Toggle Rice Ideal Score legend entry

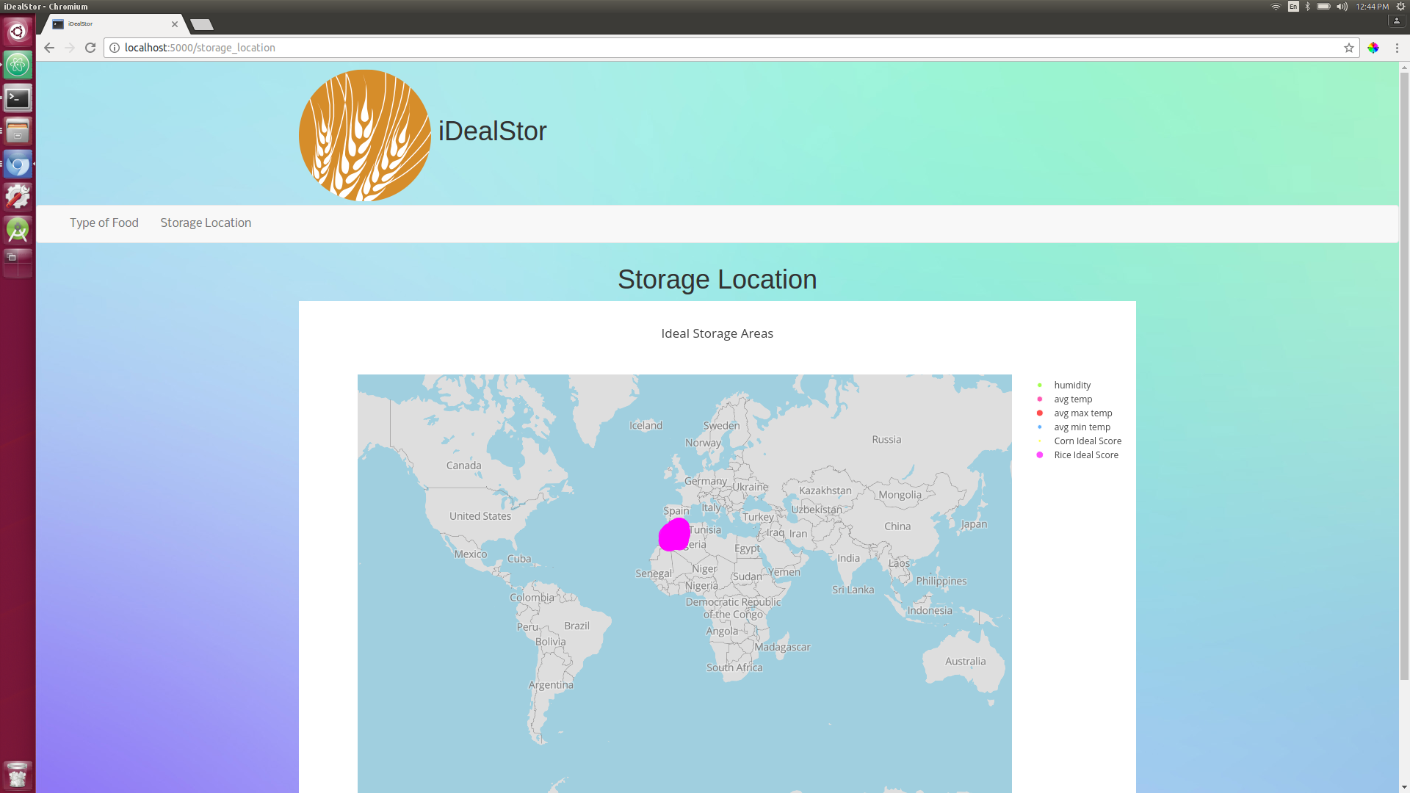(1085, 455)
